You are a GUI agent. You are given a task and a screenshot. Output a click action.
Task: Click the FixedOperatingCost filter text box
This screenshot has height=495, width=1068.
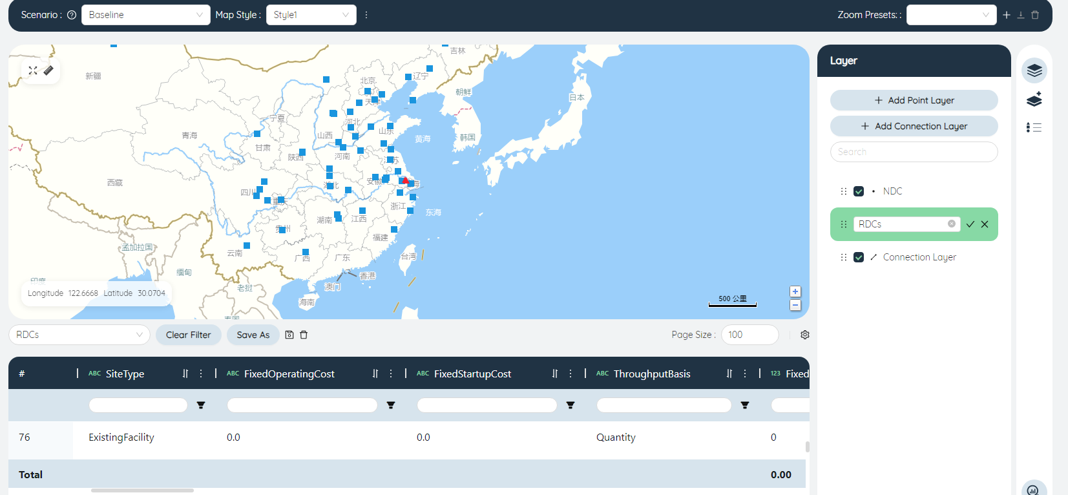(x=302, y=405)
